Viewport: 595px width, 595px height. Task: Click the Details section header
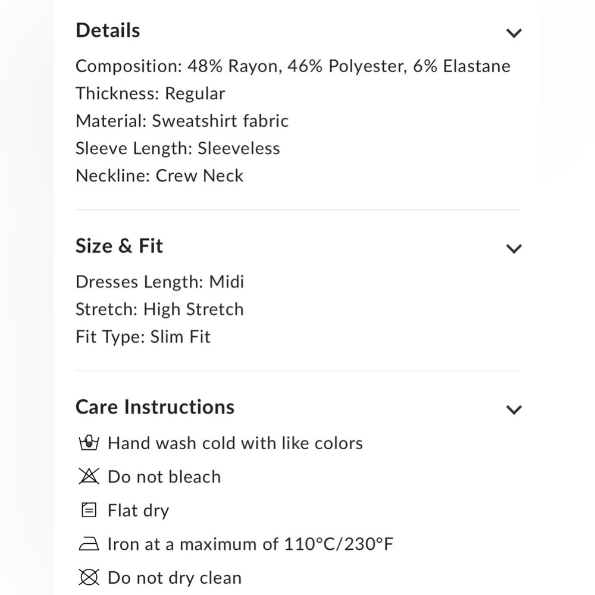(x=107, y=30)
